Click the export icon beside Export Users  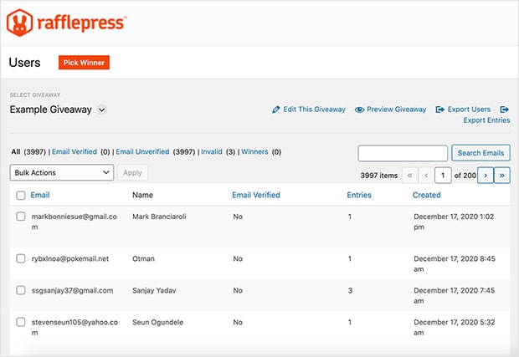pos(439,110)
